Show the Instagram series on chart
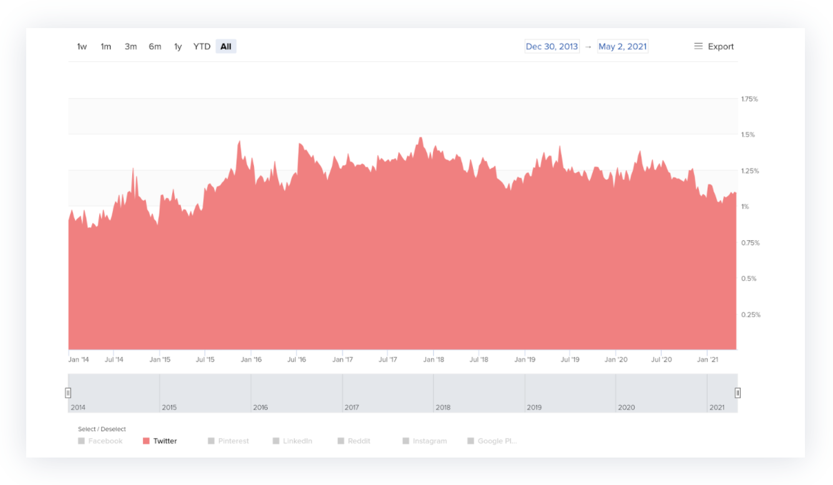 425,441
